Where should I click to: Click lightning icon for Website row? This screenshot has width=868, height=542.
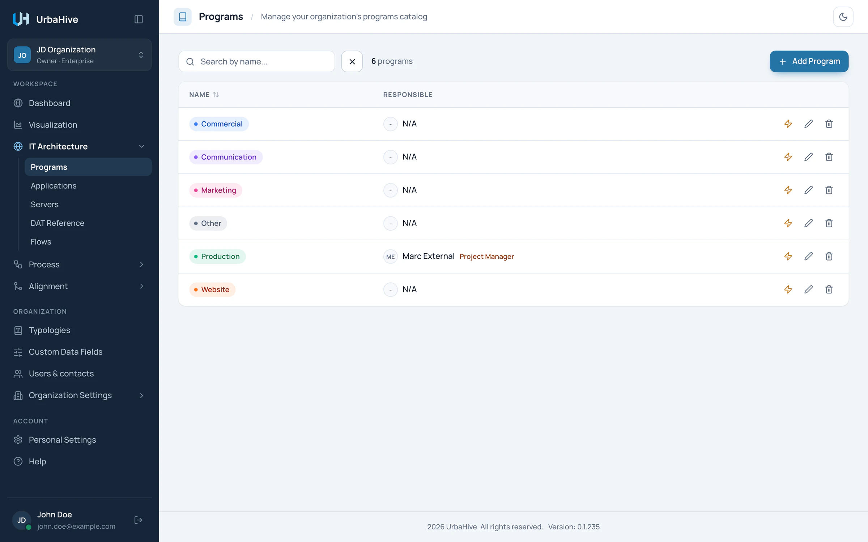point(788,289)
